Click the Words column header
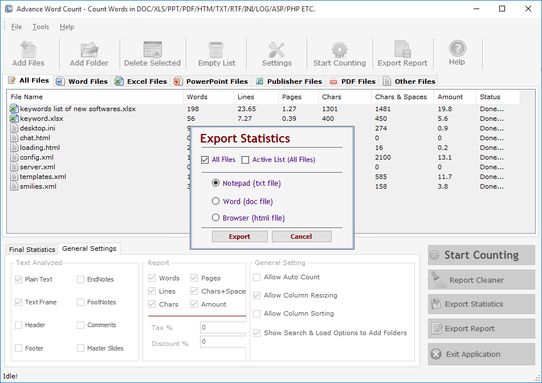The height and width of the screenshot is (383, 542). [209, 97]
